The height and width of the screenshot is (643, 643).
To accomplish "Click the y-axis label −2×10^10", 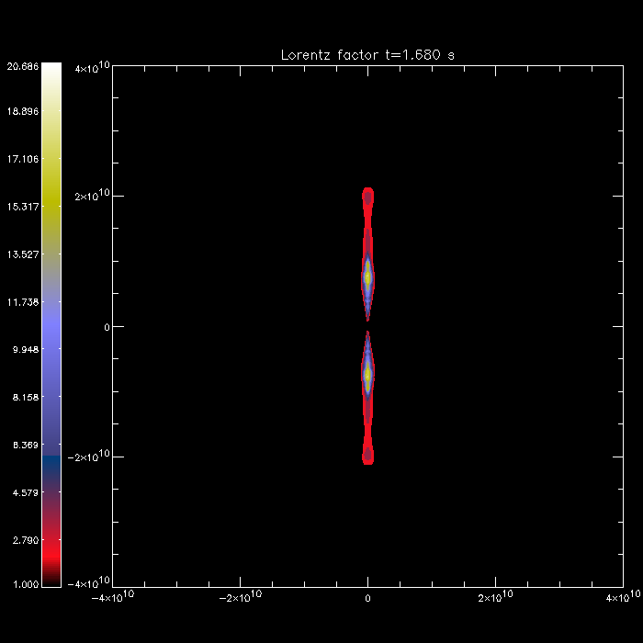I will (89, 456).
